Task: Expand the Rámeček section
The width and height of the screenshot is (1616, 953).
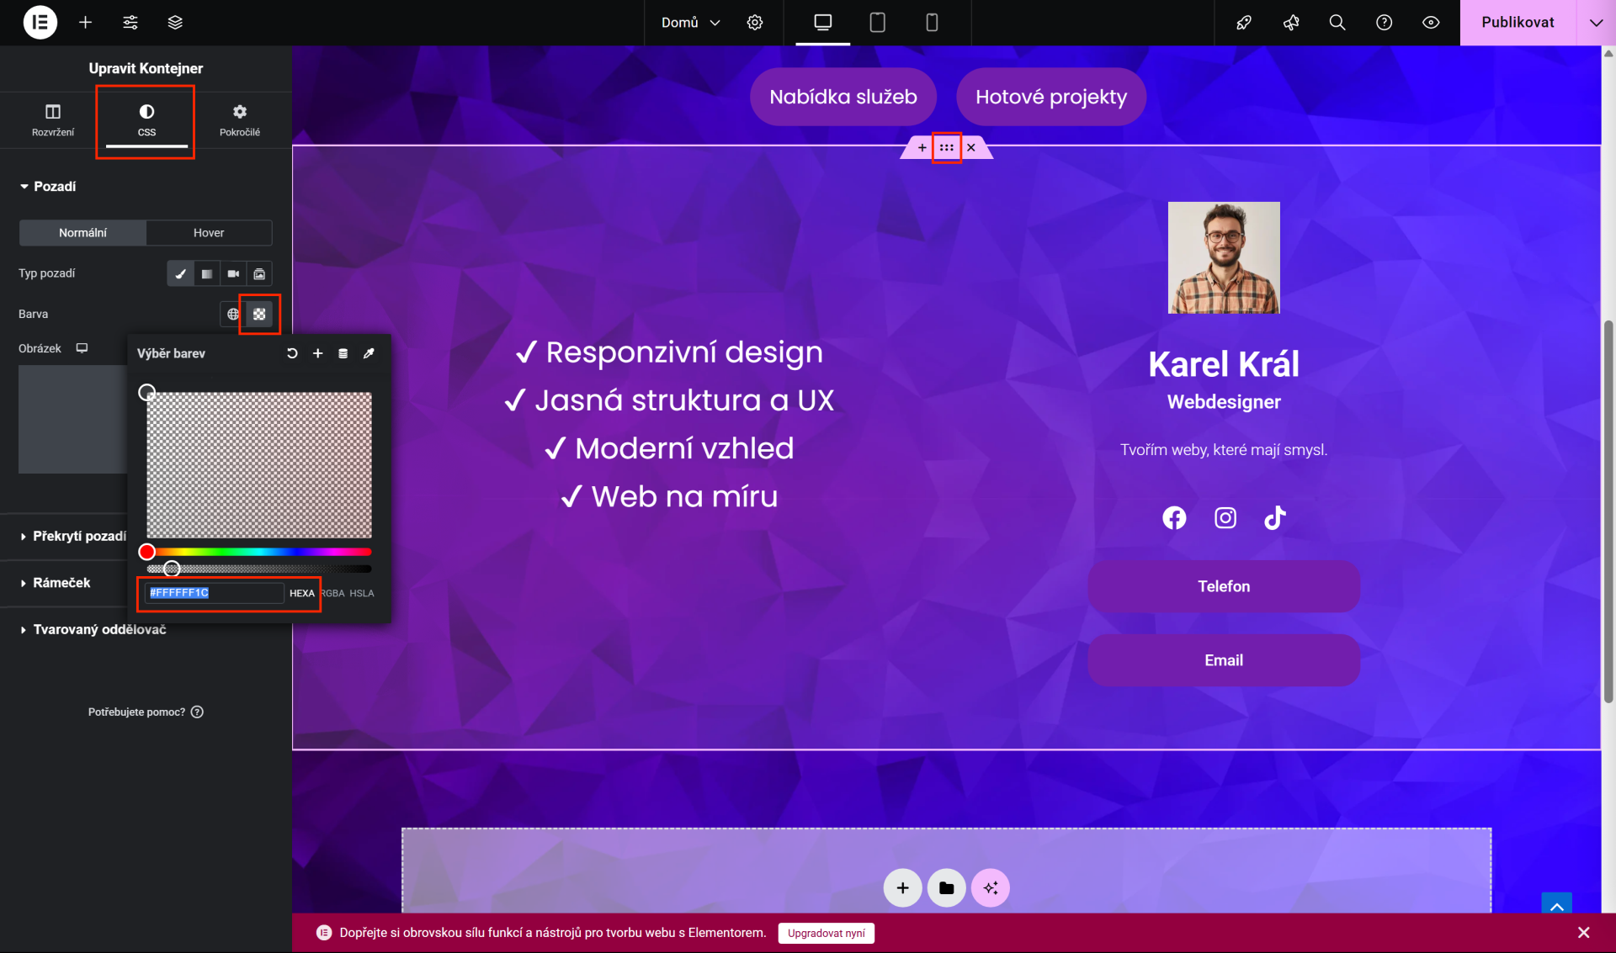Action: point(61,583)
